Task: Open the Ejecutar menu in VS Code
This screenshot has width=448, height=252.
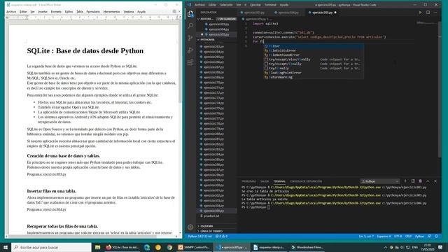Action: pos(255,5)
